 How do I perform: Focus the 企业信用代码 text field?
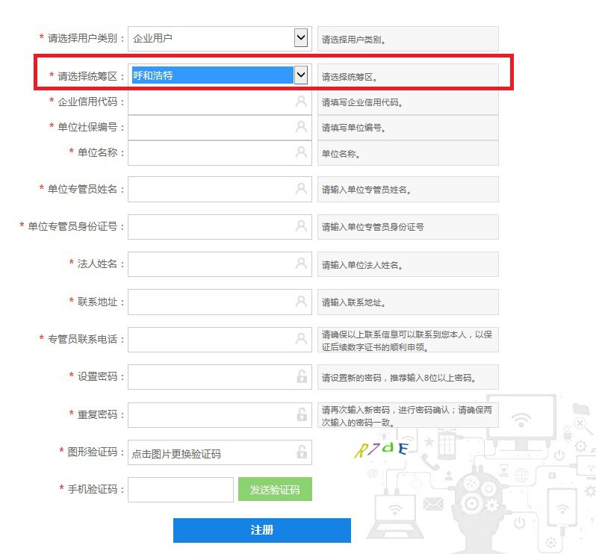click(x=211, y=102)
